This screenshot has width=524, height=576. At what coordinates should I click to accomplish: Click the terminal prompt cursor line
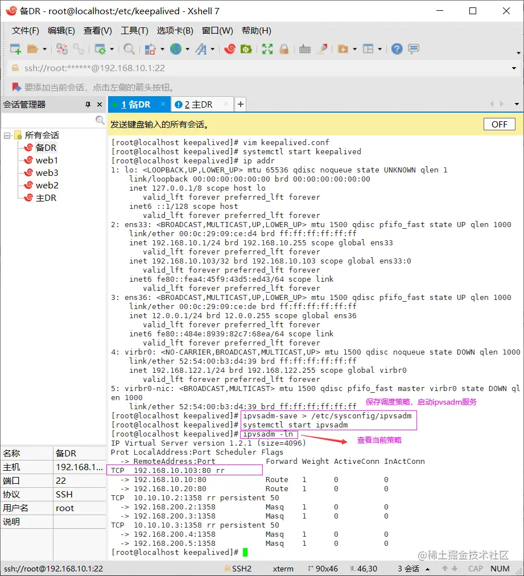coord(180,553)
